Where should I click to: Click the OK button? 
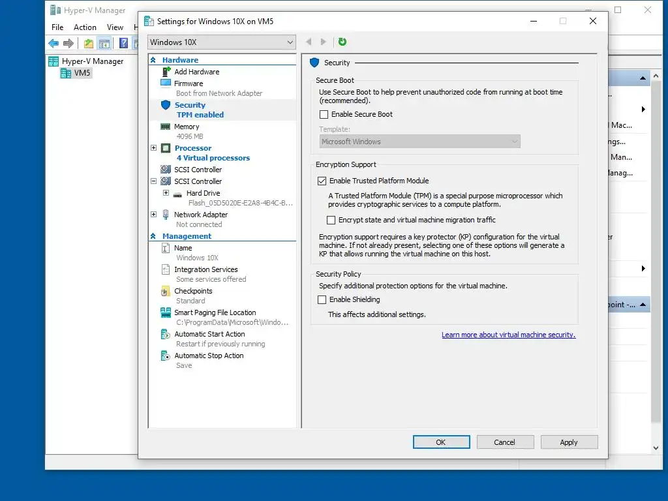pyautogui.click(x=442, y=442)
